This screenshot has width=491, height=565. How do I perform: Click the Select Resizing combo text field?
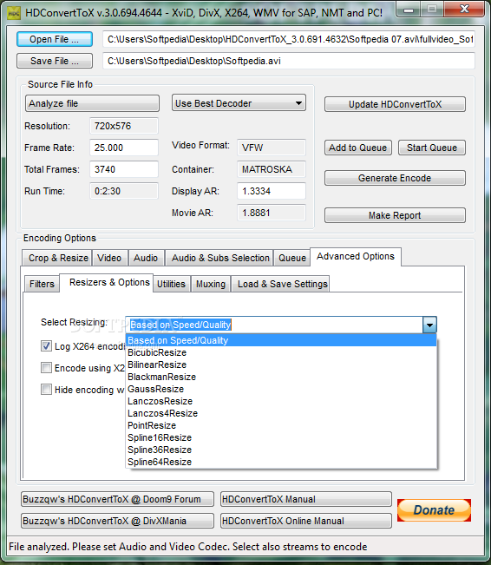tap(274, 325)
